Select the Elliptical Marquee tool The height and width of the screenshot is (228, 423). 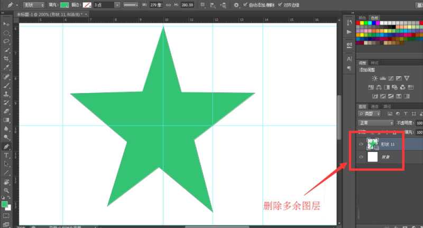[x=6, y=33]
